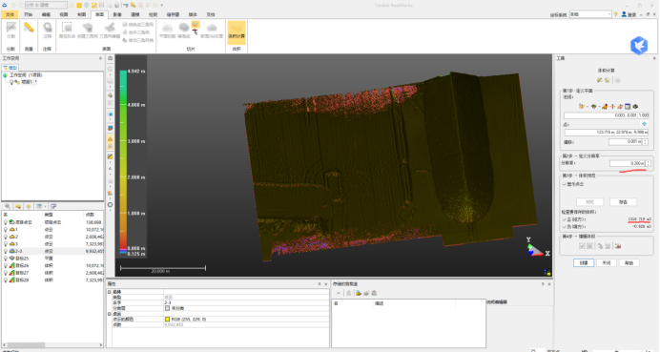The width and height of the screenshot is (660, 352).
Task: Click the blue hexagon bird logo
Action: [x=639, y=45]
